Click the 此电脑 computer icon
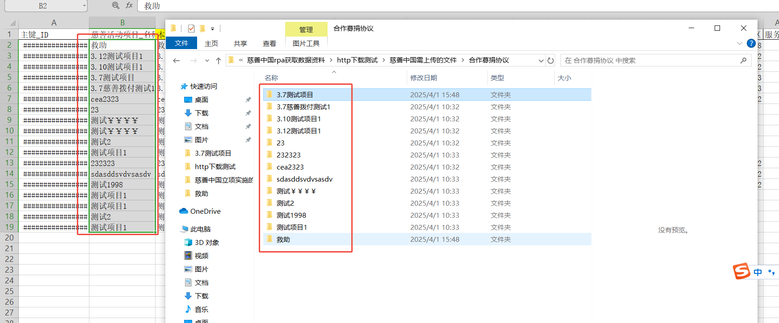Image resolution: width=779 pixels, height=323 pixels. (x=184, y=229)
